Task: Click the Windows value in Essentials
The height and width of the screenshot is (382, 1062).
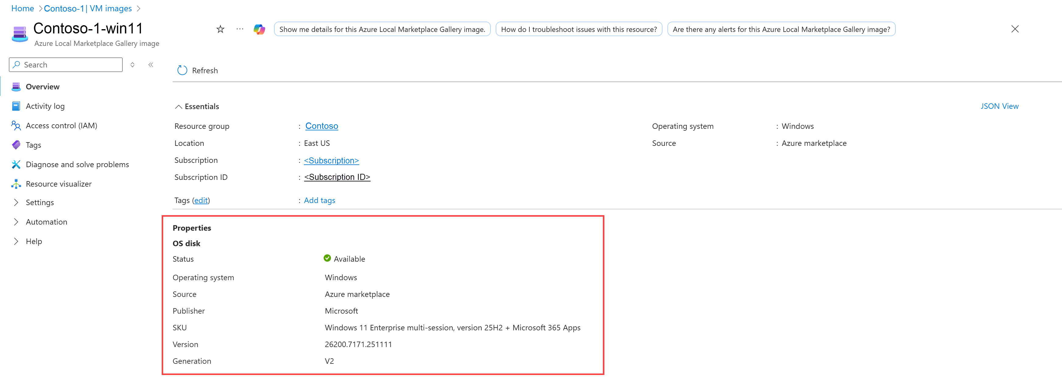Action: click(x=797, y=126)
